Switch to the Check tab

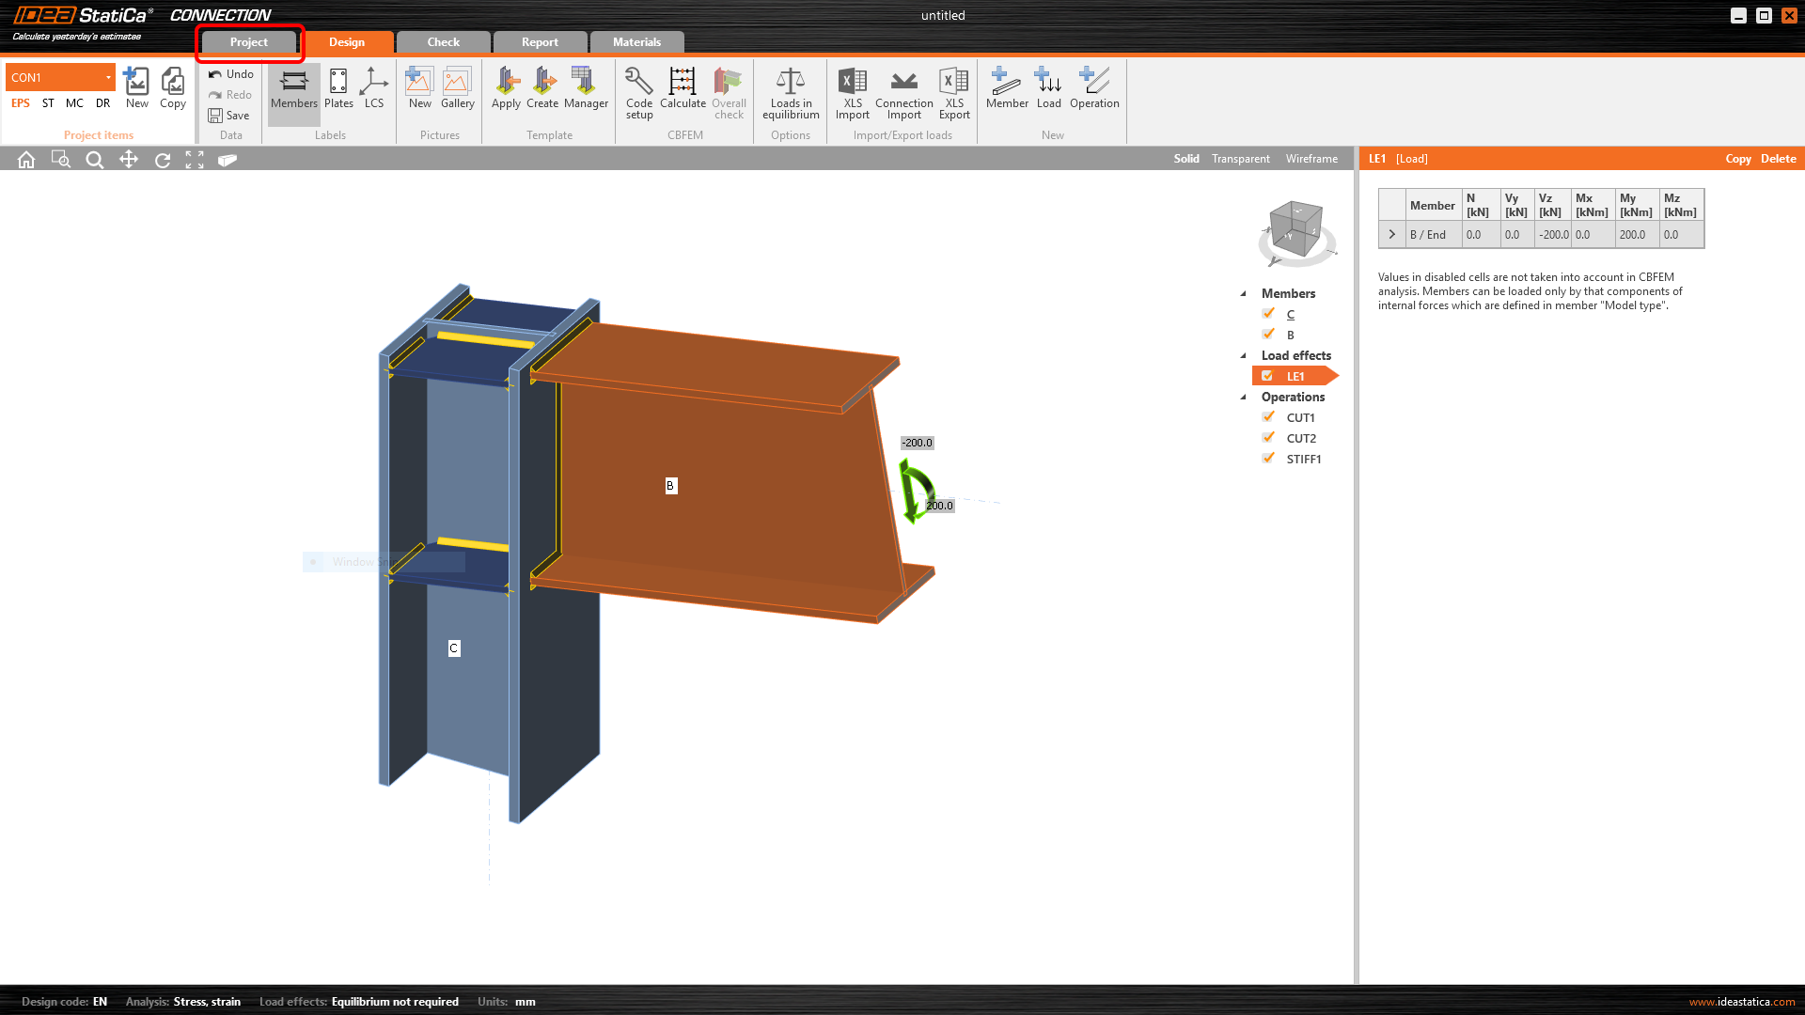pos(443,42)
